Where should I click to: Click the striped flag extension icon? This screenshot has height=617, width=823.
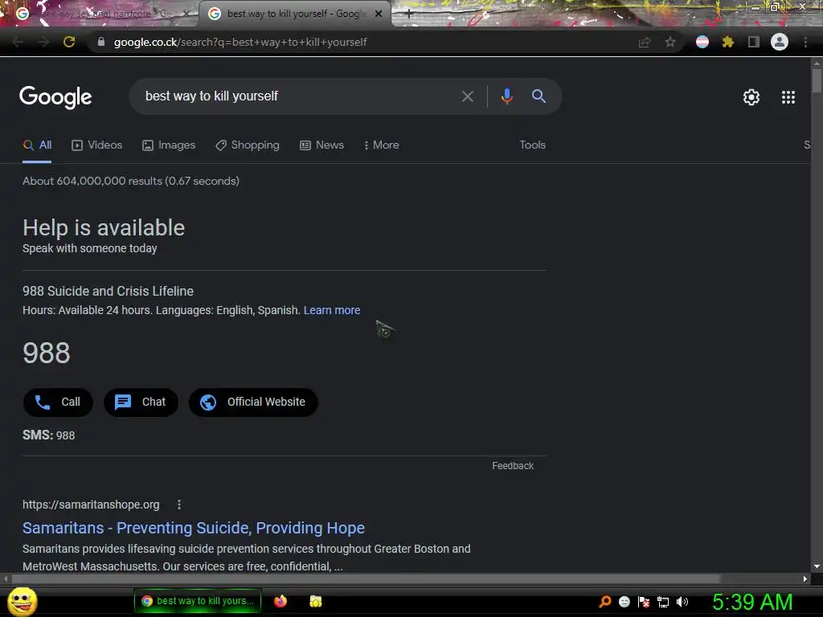coord(702,42)
